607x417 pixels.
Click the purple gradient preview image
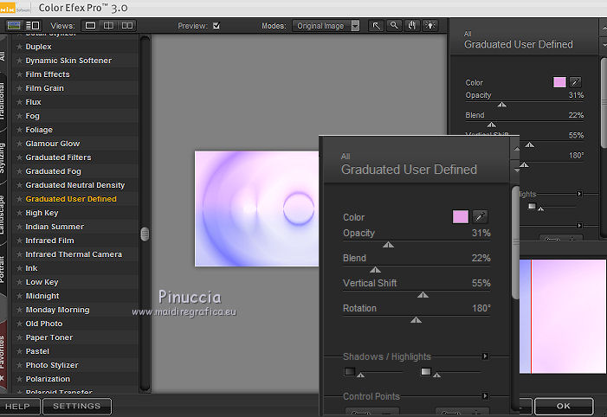(x=256, y=208)
